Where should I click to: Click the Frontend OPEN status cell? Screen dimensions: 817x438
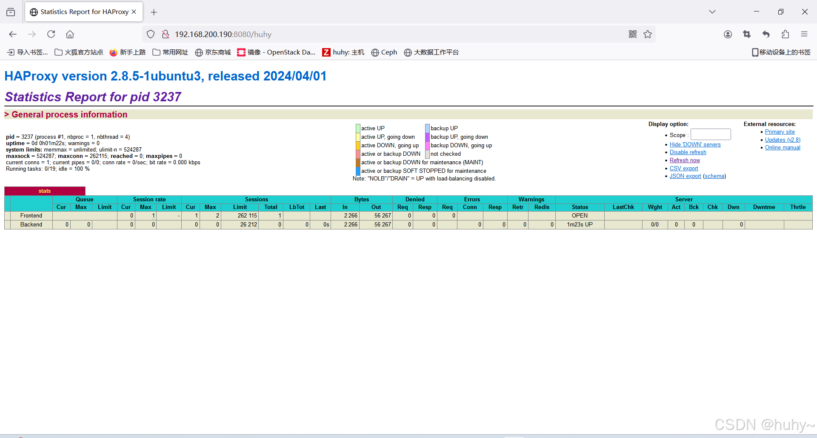(x=580, y=215)
